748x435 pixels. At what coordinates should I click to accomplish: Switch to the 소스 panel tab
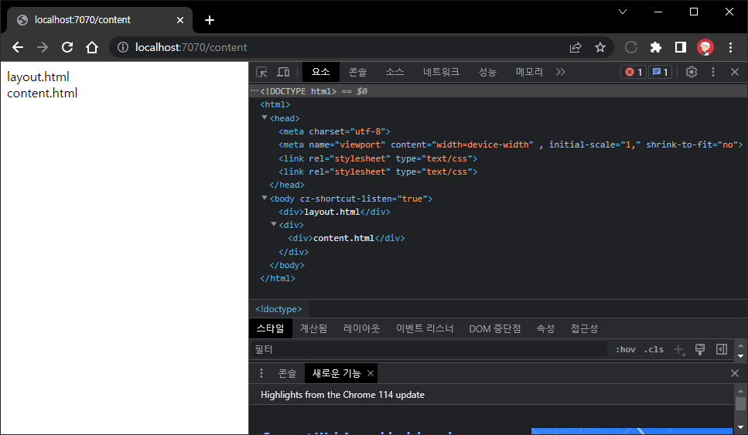pyautogui.click(x=394, y=72)
